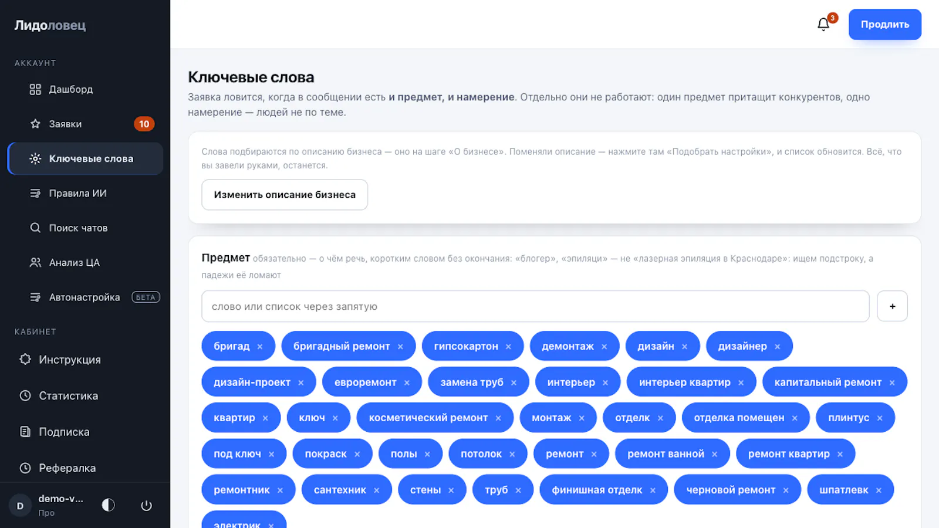The image size is (939, 528).
Task: Go to Рефералка page
Action: point(85,468)
